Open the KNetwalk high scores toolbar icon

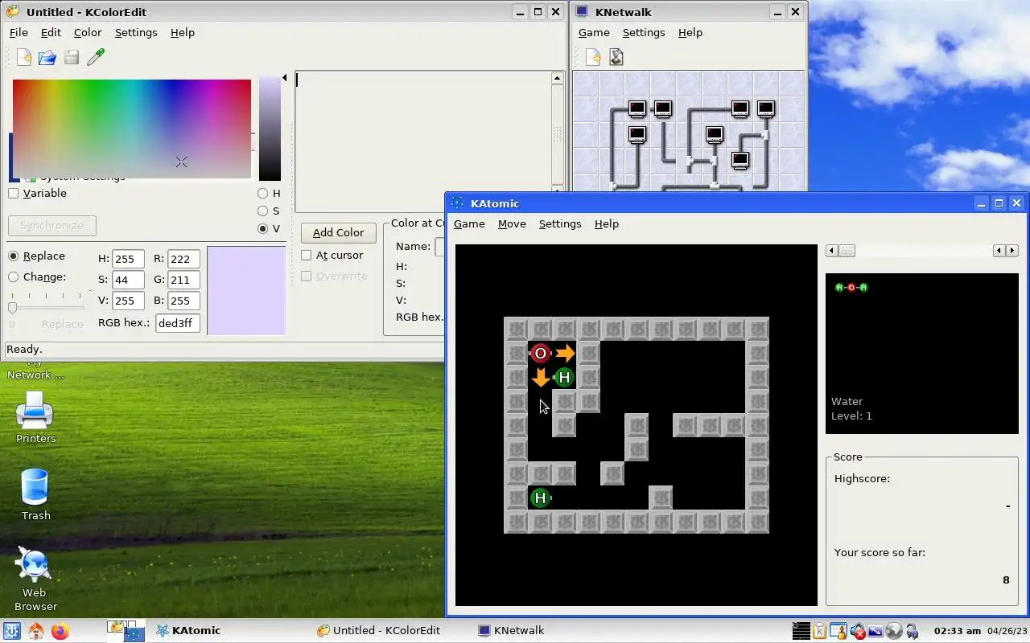pos(616,57)
